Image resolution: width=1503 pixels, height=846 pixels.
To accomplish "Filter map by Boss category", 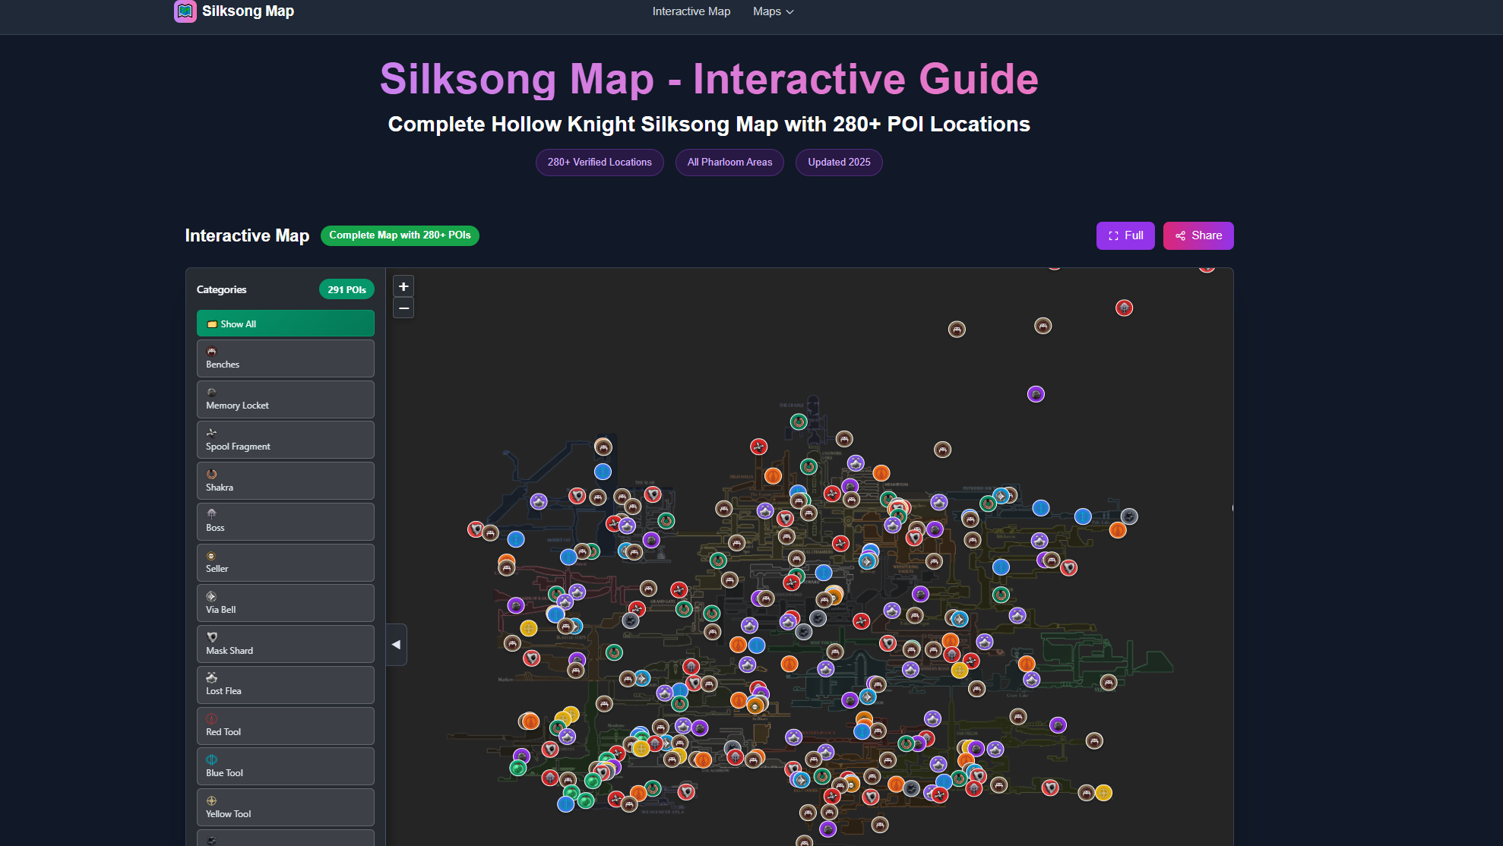I will tap(285, 522).
